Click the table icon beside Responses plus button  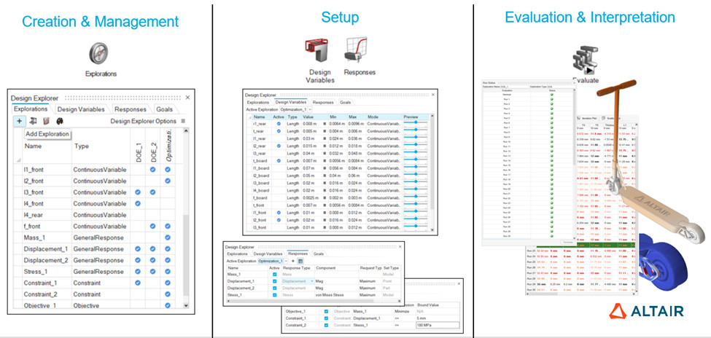coord(300,260)
